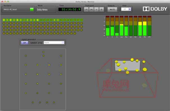Click the last indicator in the bottom object row
Viewport: 170px width, 111px height.
point(75,33)
